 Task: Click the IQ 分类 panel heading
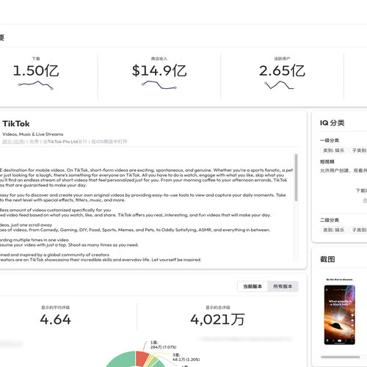click(332, 123)
